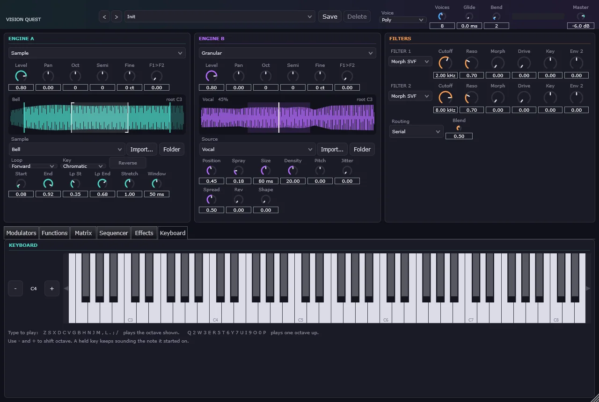599x402 pixels.
Task: Click the Filter 1 Cutoff knob
Action: 446,63
